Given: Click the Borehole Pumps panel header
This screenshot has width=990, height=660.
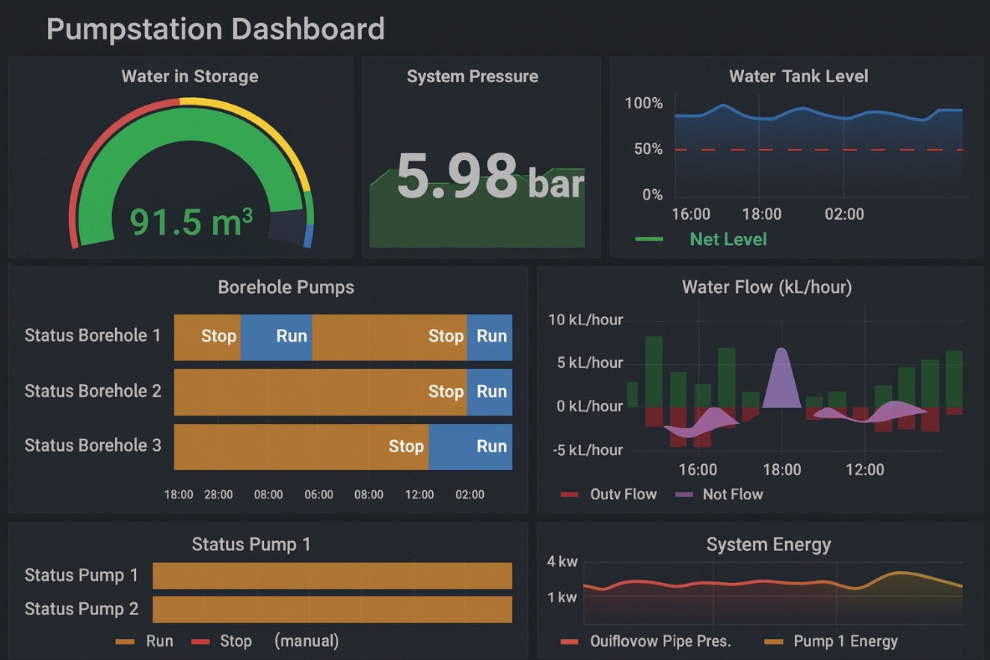Looking at the screenshot, I should [x=286, y=287].
